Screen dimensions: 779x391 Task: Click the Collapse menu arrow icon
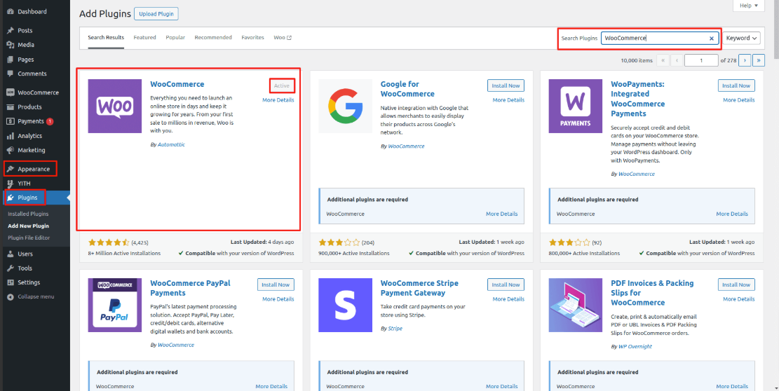pos(10,296)
